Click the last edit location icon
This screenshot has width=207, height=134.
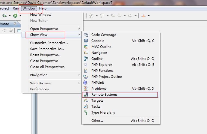(113, 16)
